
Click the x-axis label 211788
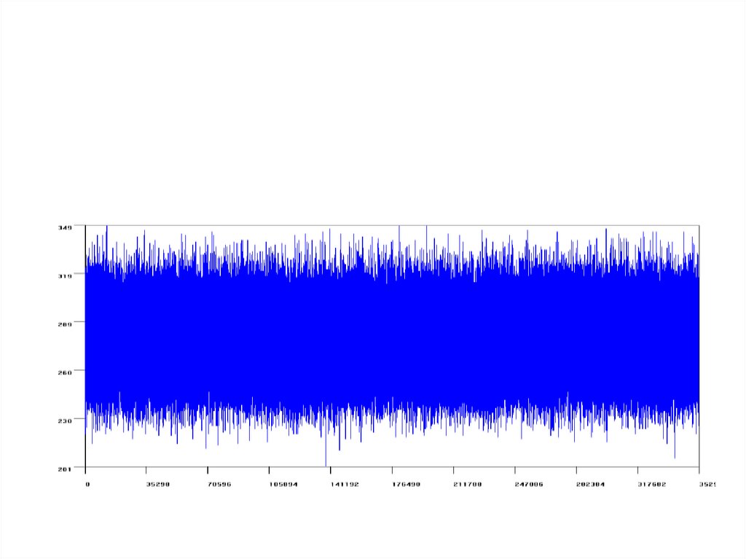click(x=468, y=484)
